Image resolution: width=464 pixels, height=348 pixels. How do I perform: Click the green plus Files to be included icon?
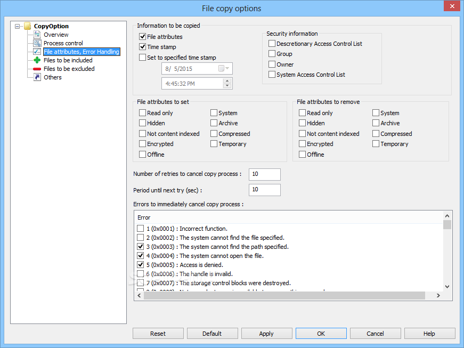click(37, 60)
